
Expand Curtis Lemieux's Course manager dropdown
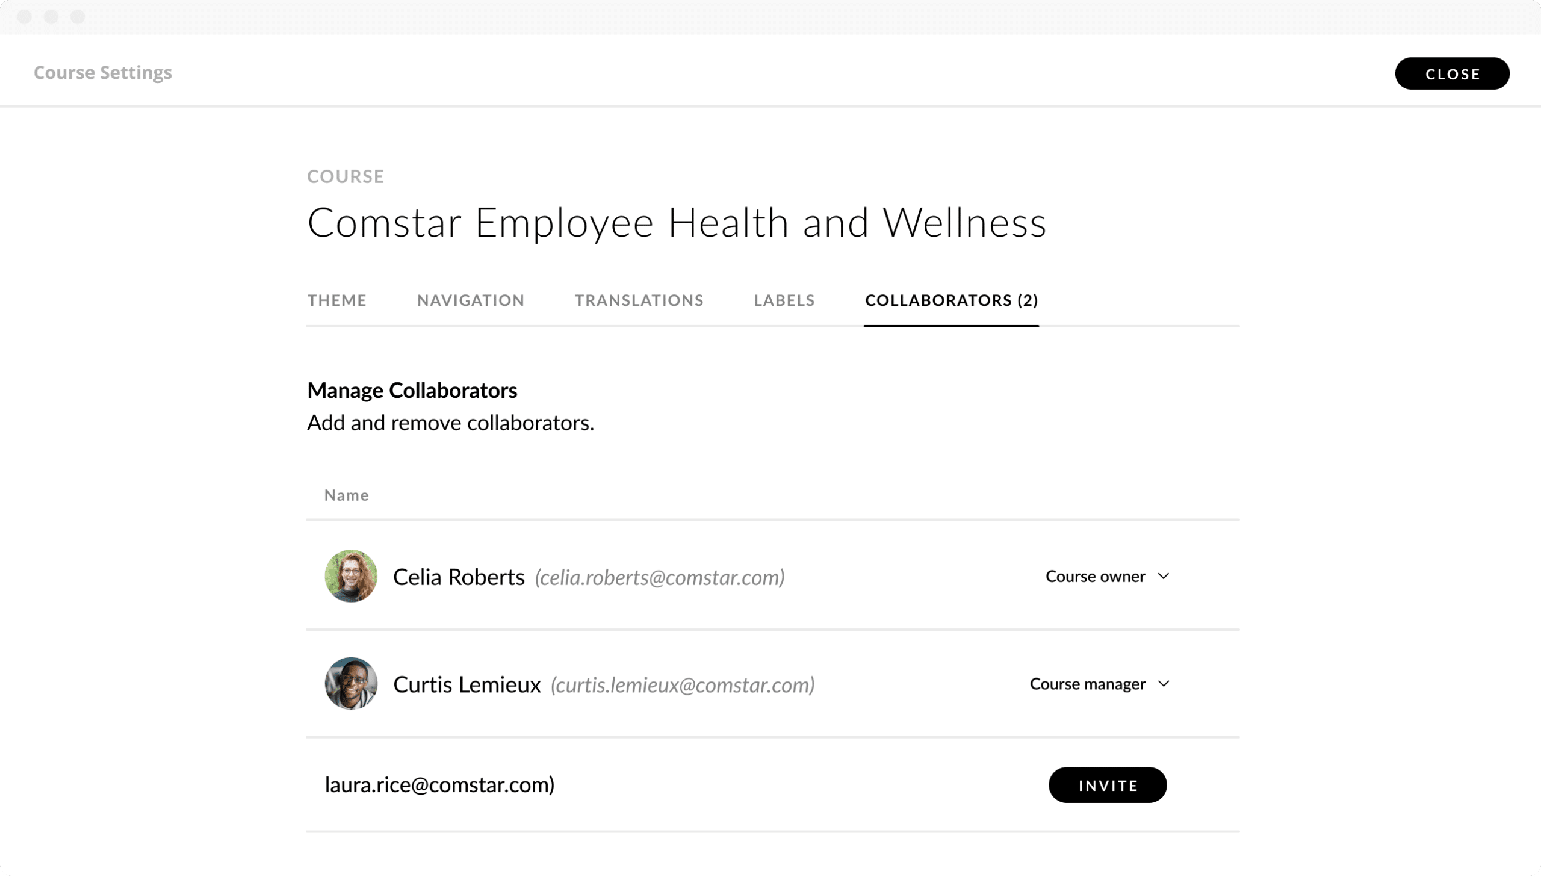[1099, 684]
